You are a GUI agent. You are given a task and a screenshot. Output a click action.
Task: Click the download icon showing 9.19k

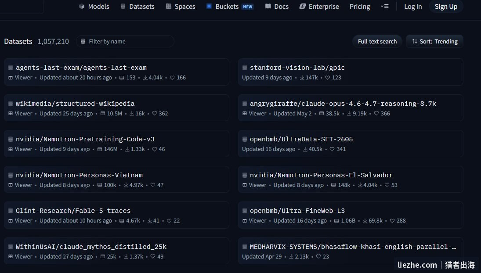(349, 113)
